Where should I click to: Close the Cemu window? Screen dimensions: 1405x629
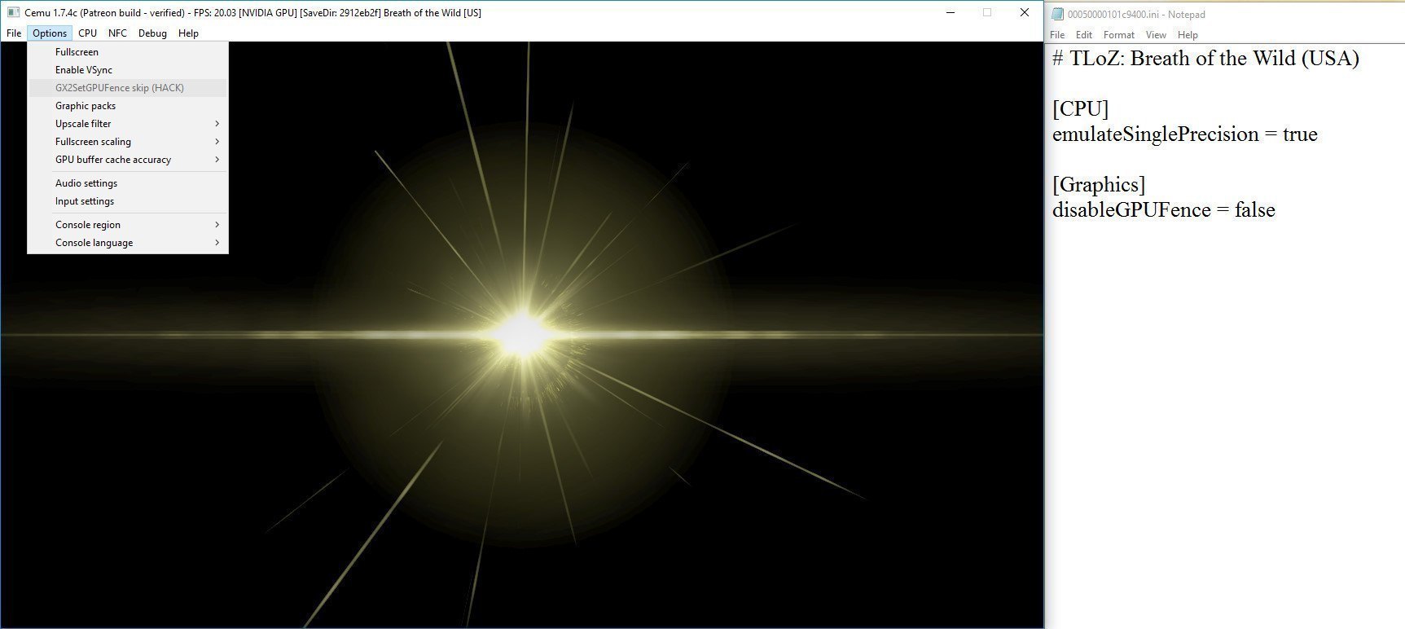coord(1025,12)
